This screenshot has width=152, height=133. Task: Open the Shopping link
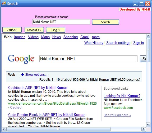(x=71, y=37)
